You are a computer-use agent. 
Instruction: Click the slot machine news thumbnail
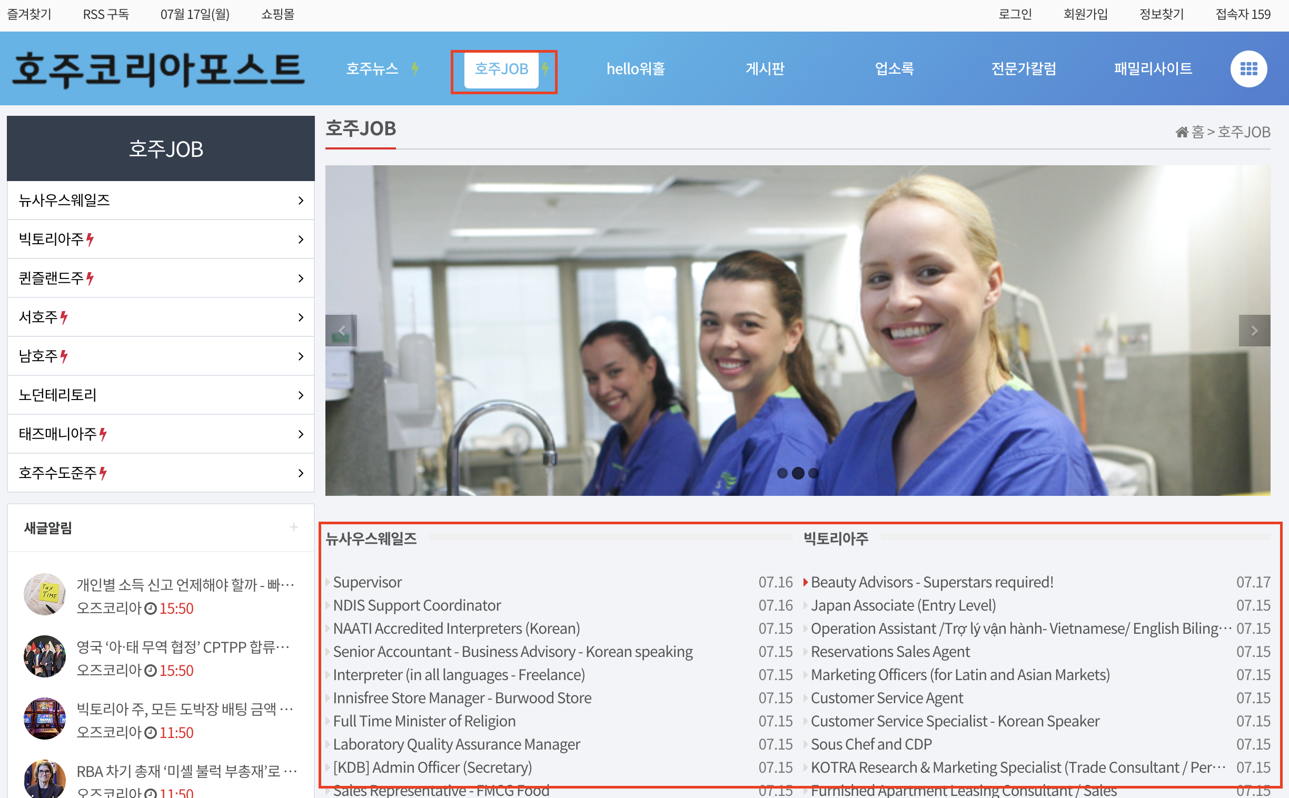pyautogui.click(x=44, y=719)
